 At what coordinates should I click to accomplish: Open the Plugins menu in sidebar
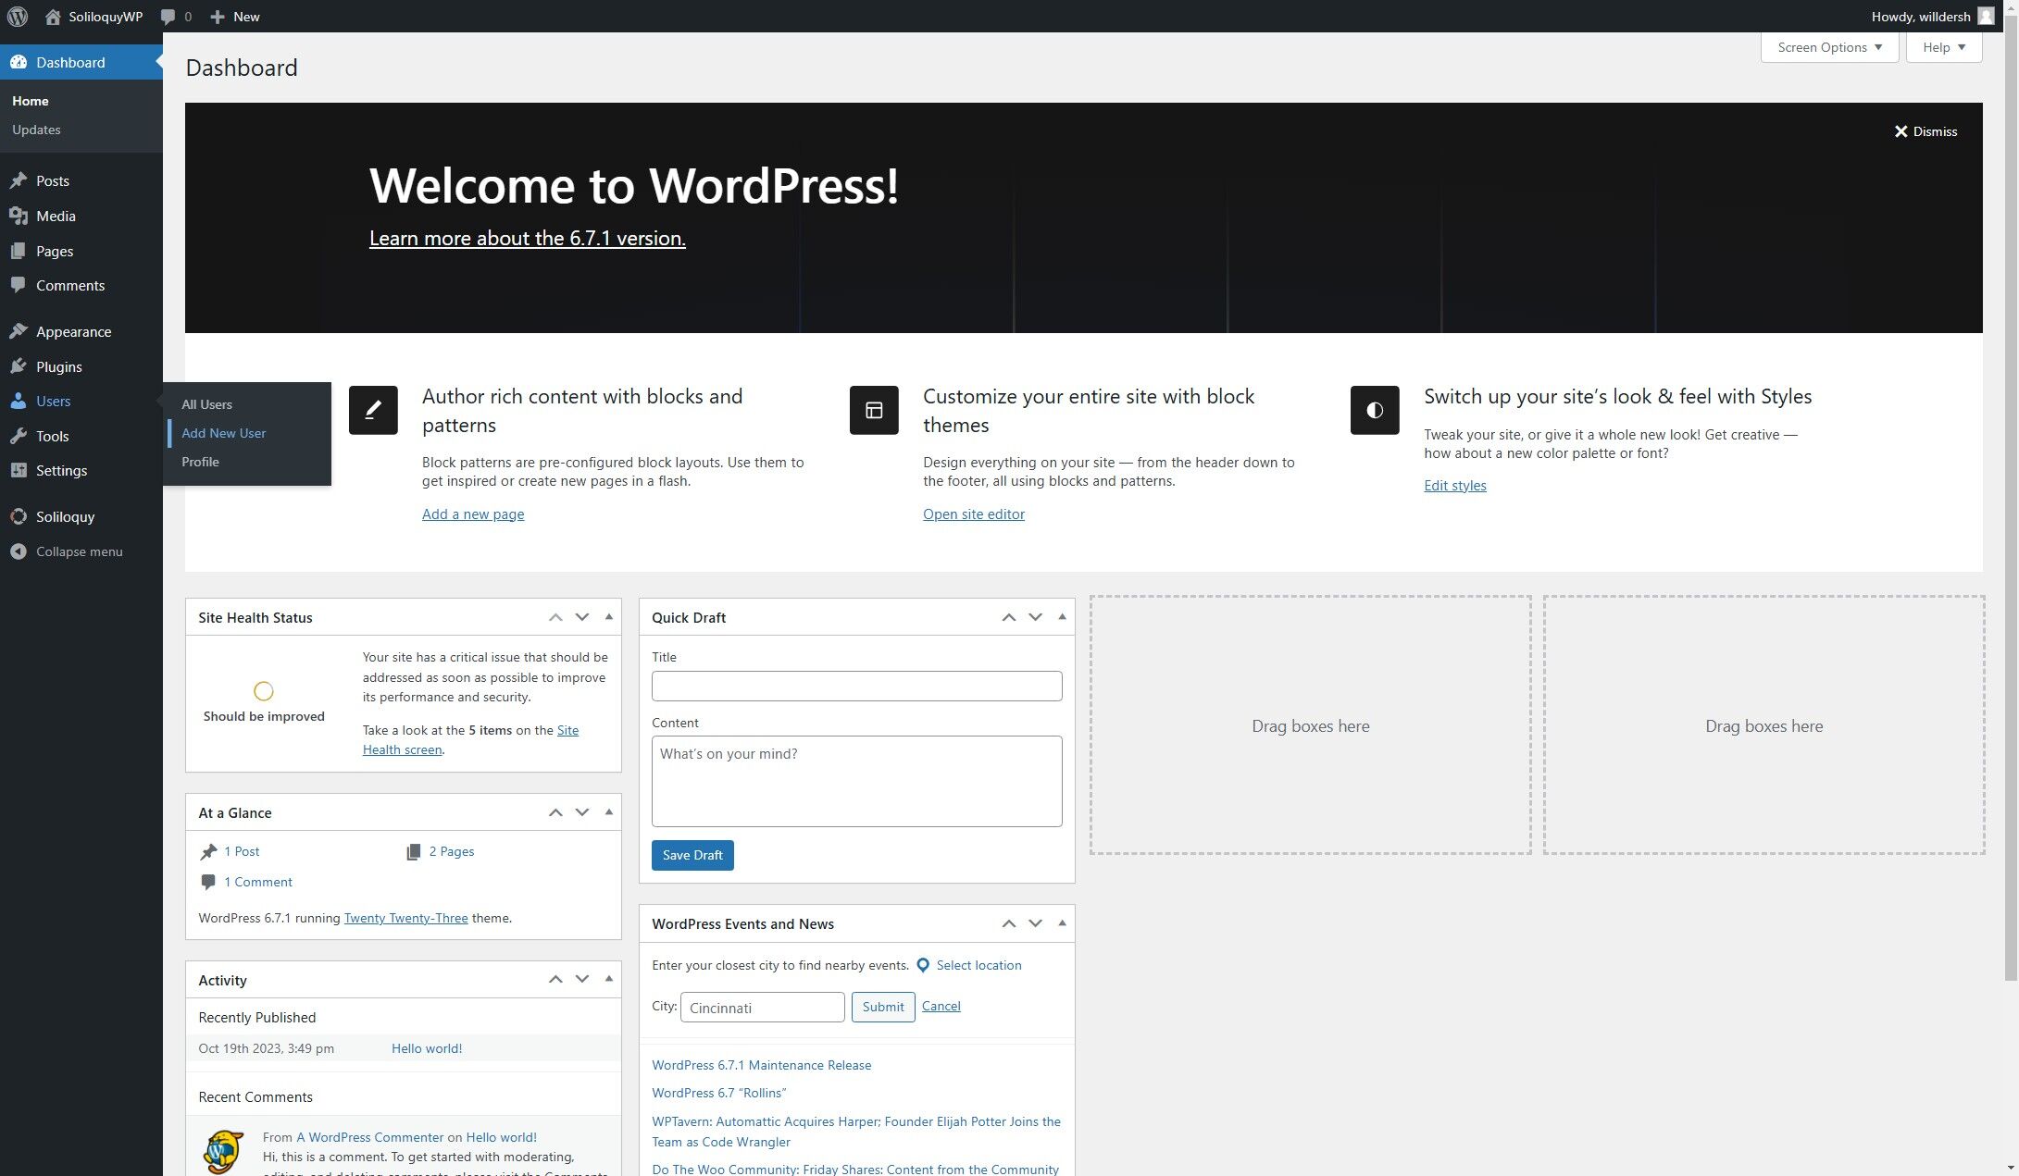pyautogui.click(x=58, y=366)
